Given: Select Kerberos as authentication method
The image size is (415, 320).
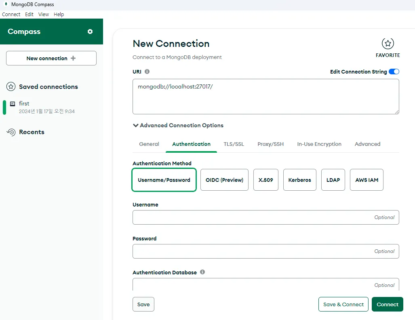Looking at the screenshot, I should click(x=300, y=180).
